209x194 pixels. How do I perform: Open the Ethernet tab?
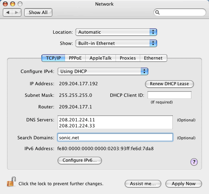pos(153,58)
